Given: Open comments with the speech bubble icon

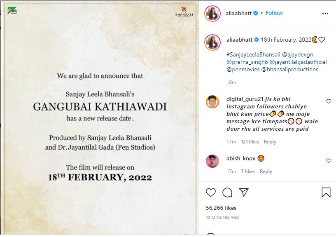Looking at the screenshot, I should pos(227,192).
